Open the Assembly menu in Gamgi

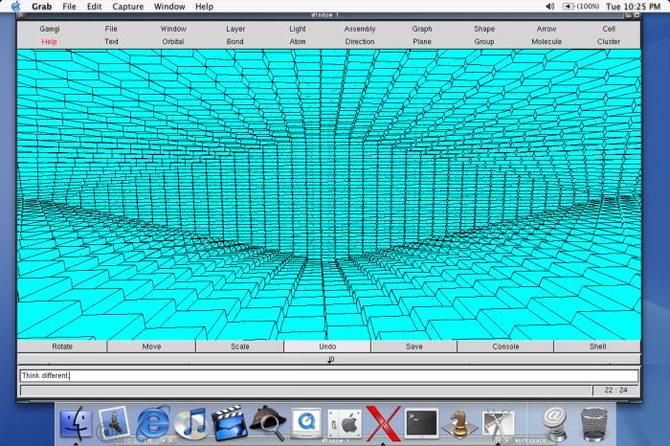coord(360,29)
